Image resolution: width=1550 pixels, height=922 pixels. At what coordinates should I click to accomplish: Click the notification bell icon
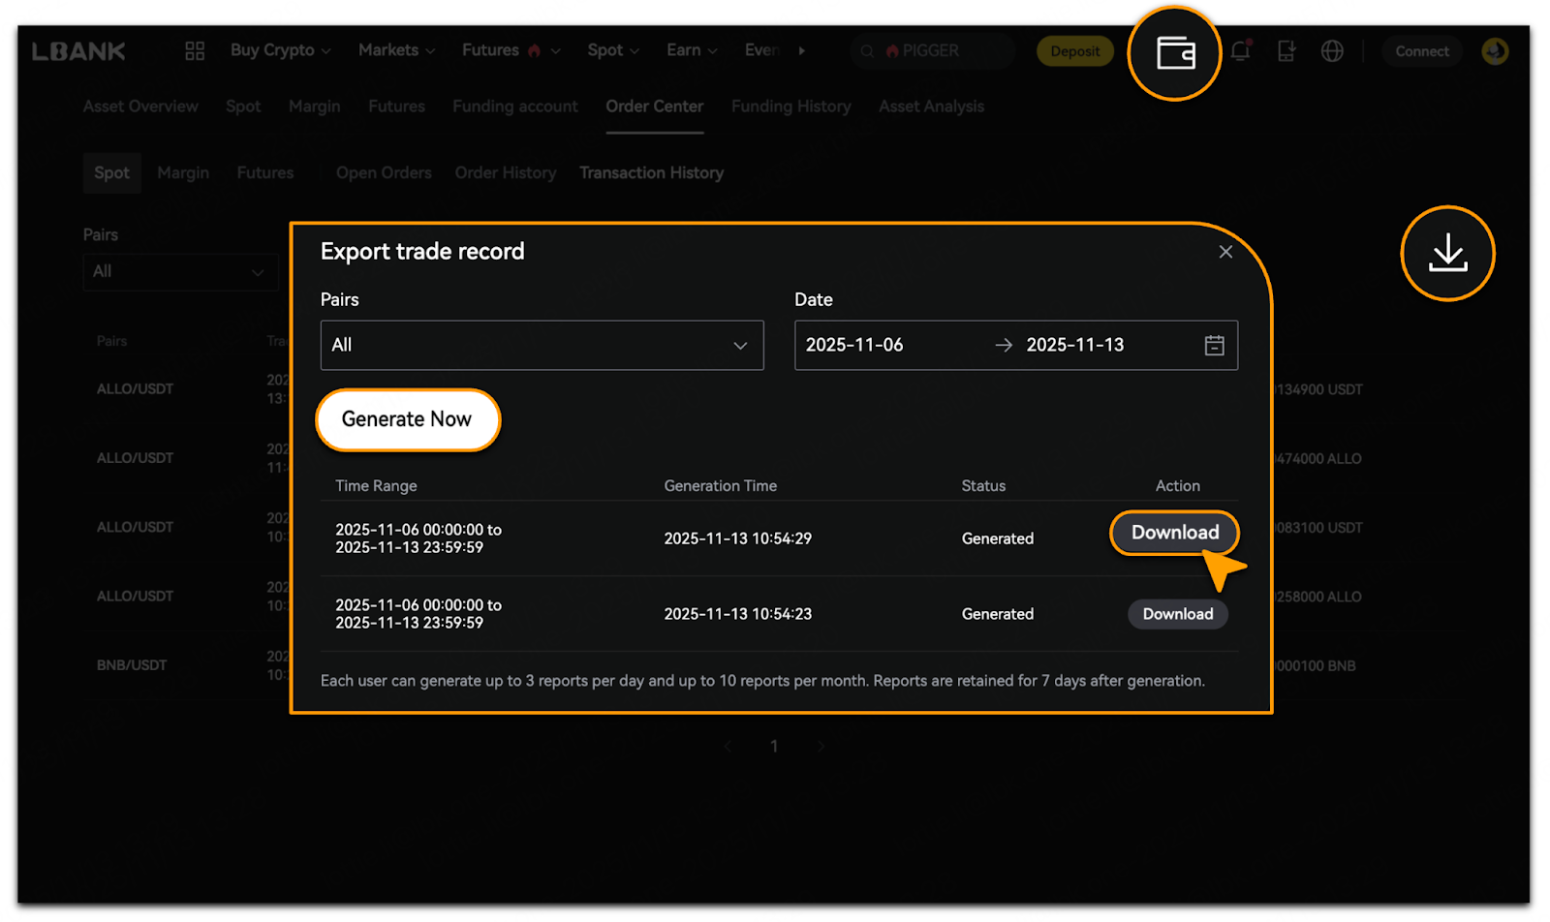(x=1240, y=51)
